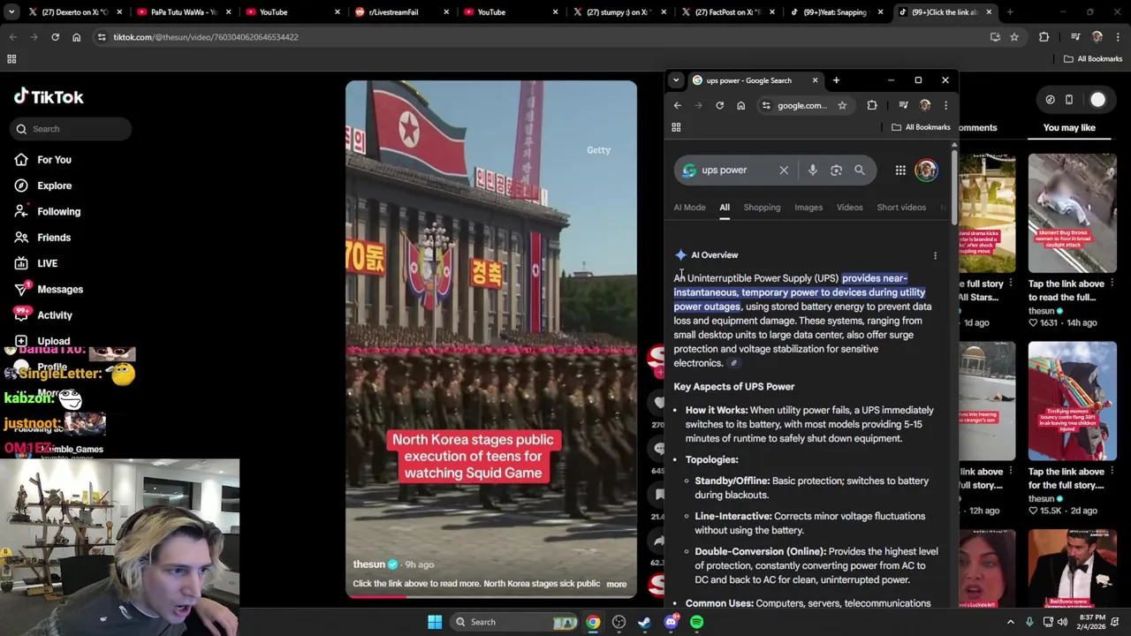Open Discord from the taskbar
1131x636 pixels.
[x=671, y=622]
